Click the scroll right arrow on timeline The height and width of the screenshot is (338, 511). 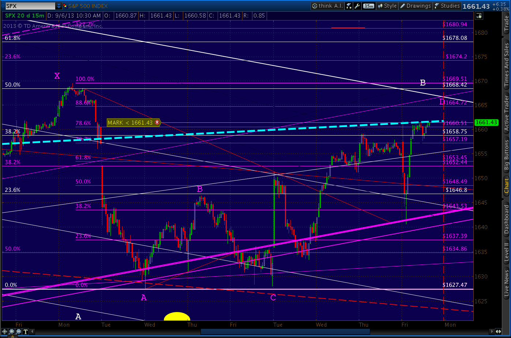(492, 332)
